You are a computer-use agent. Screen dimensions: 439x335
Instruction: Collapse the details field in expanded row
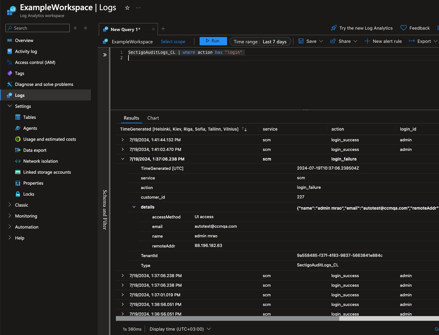click(x=134, y=207)
